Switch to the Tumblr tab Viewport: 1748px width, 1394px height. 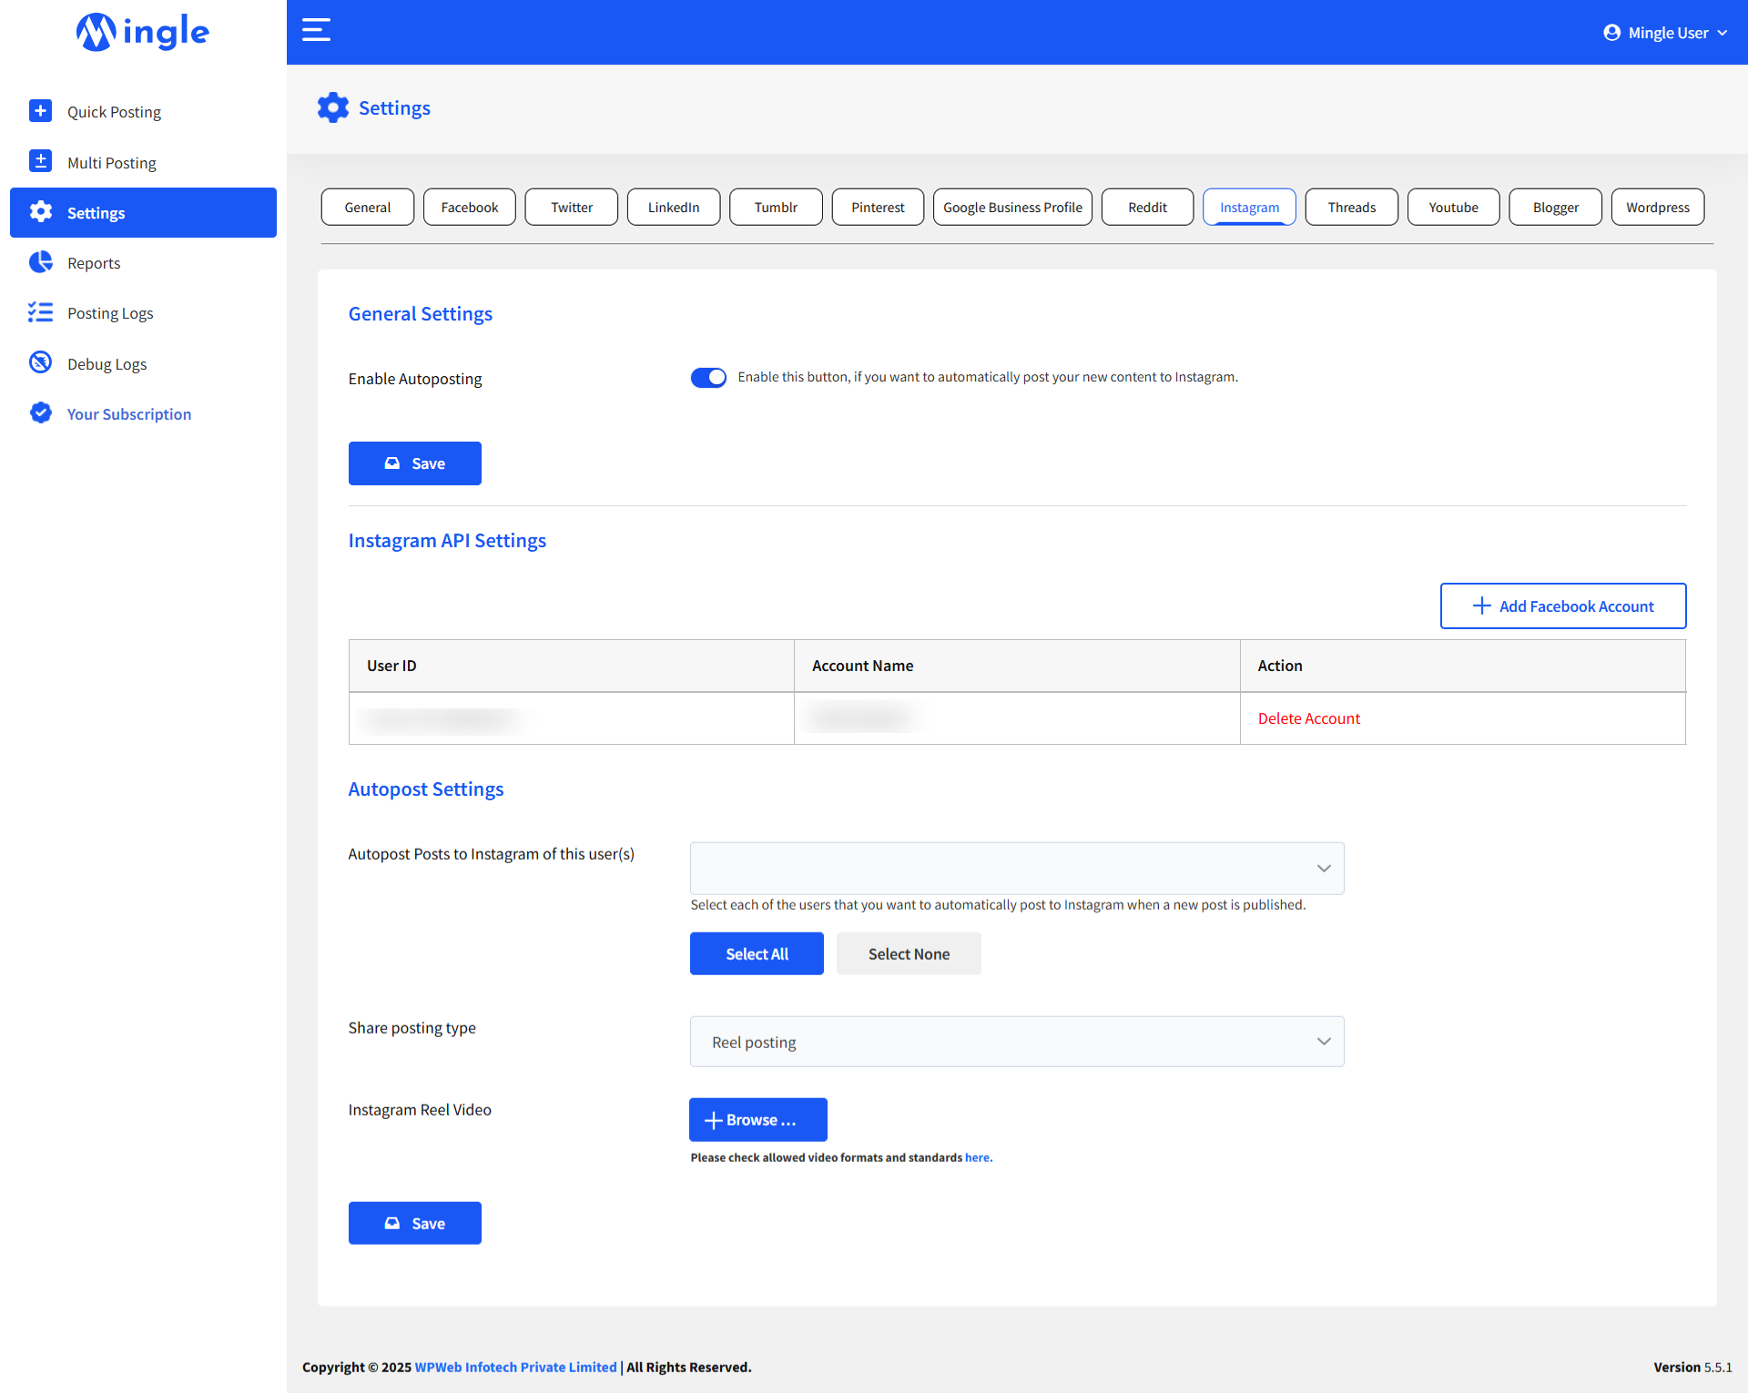point(776,207)
